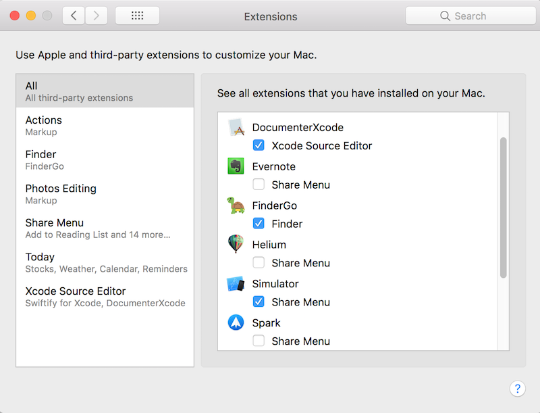Click the Helium balloon icon
540x413 pixels.
coord(236,244)
